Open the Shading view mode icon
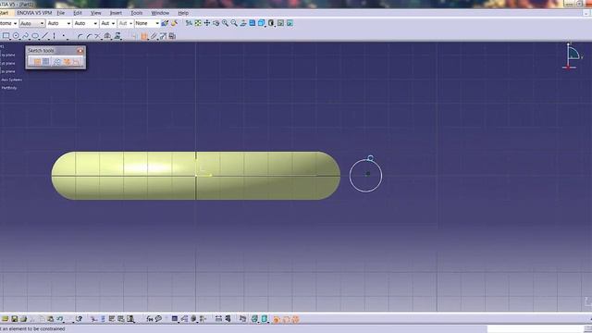This screenshot has height=333, width=592. tap(271, 23)
